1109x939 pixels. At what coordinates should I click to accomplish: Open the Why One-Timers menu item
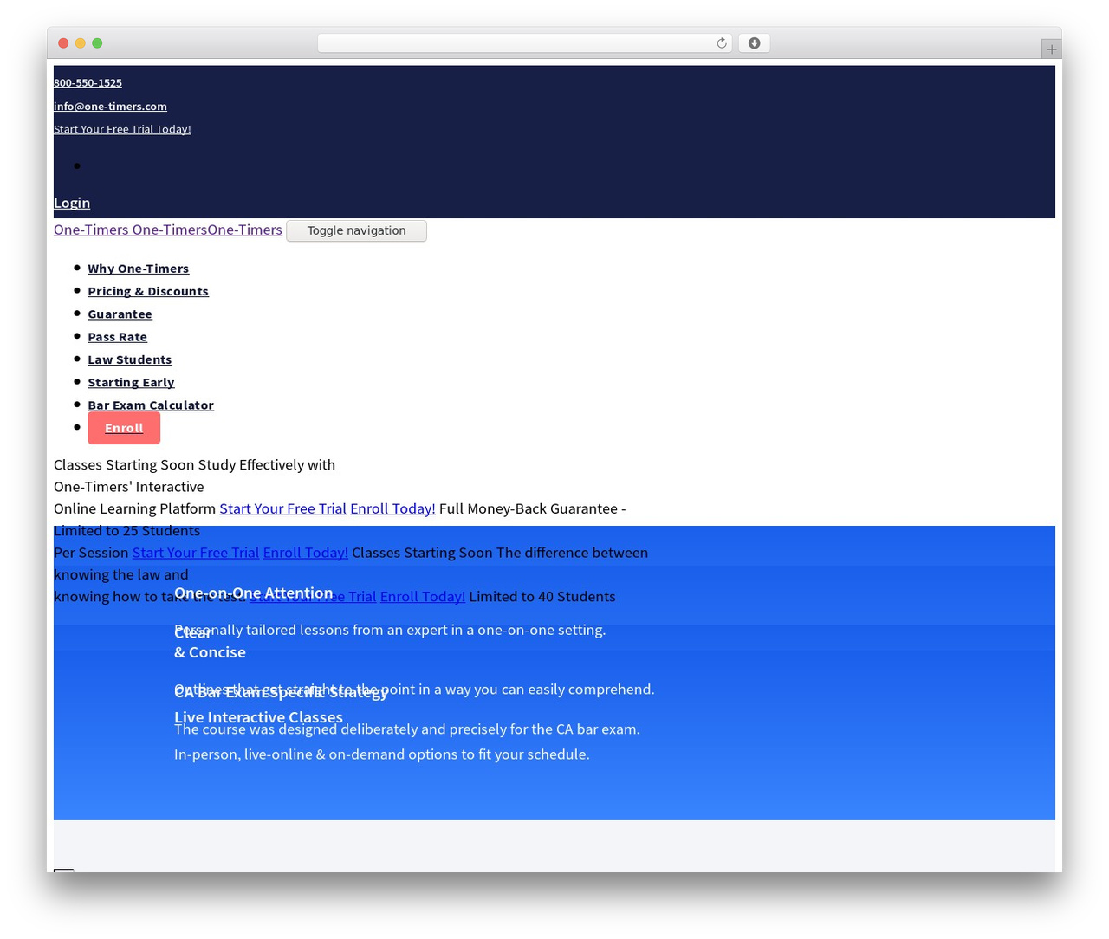138,269
